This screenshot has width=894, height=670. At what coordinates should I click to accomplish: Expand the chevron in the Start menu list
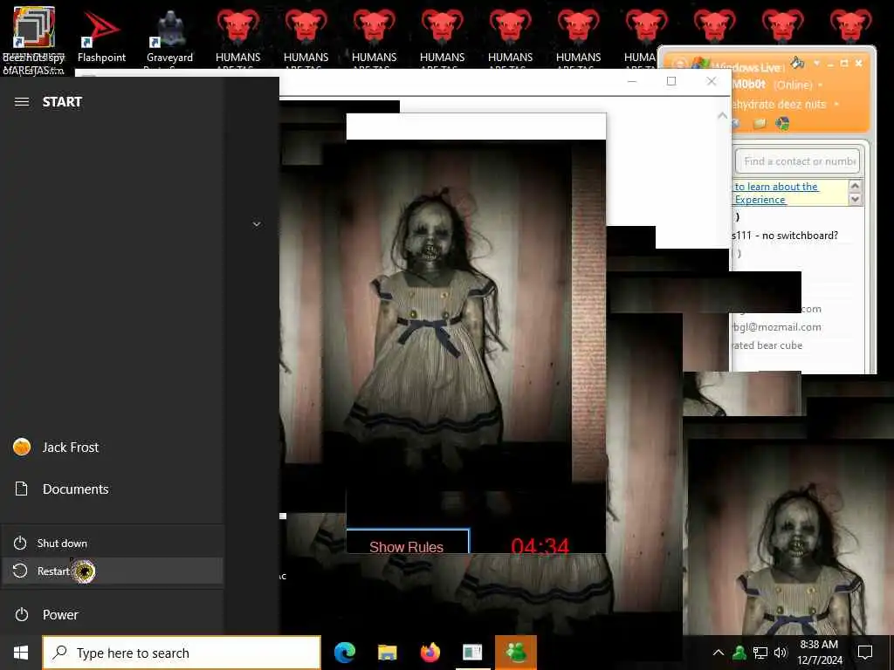tap(257, 224)
